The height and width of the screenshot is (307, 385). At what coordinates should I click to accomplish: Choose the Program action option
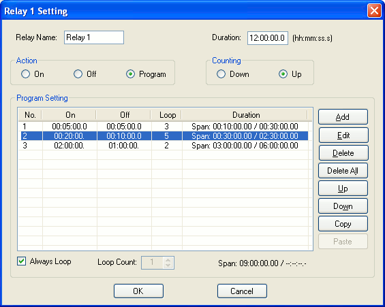click(130, 74)
